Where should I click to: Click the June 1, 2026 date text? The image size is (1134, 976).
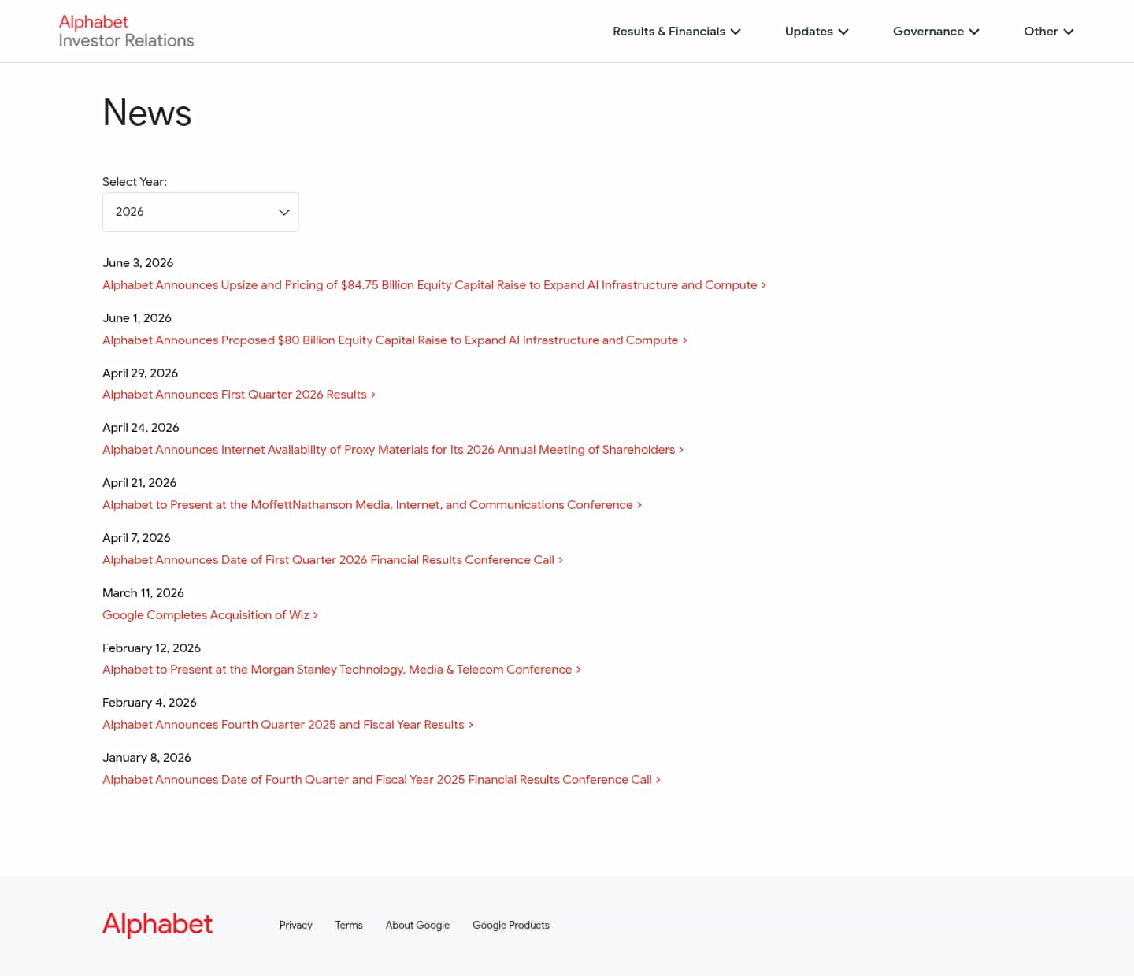[x=137, y=318]
